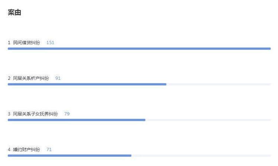278x166 pixels.
Task: Select the 民间借贷纠纷 label
Action: point(26,42)
